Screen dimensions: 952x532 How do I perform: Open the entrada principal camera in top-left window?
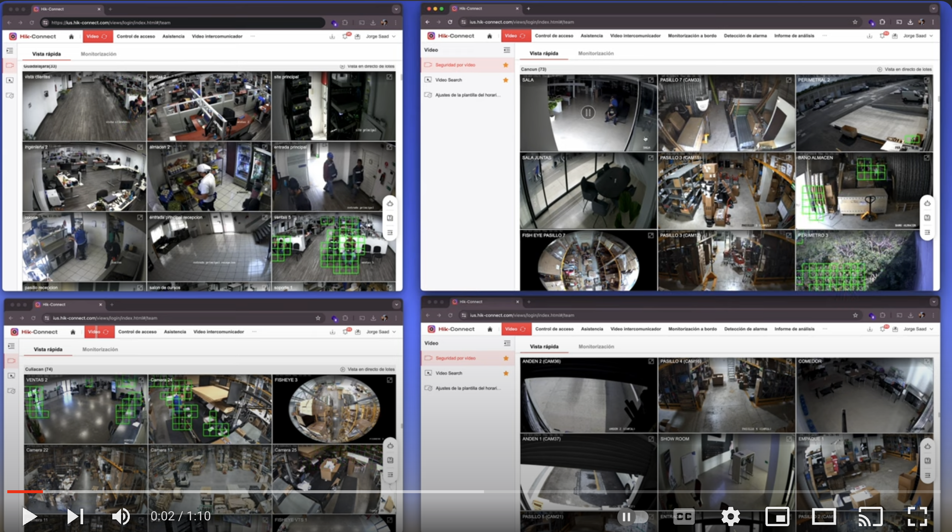click(x=334, y=177)
